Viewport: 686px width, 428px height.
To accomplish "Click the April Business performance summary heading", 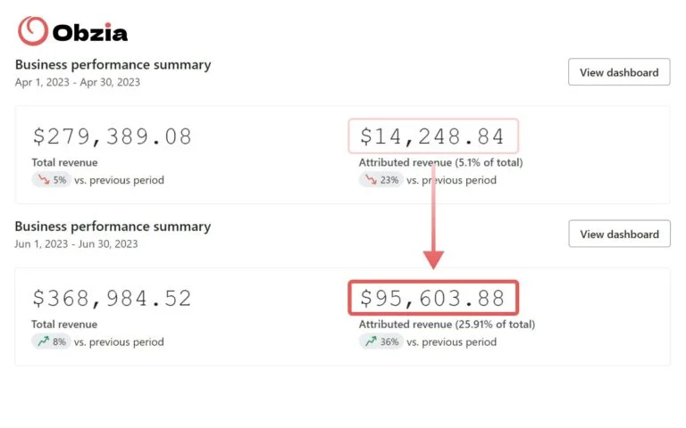I will click(113, 64).
